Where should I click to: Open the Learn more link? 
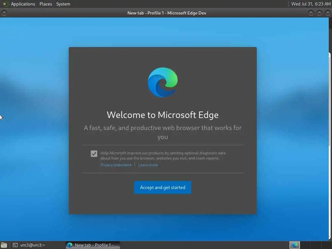(148, 165)
